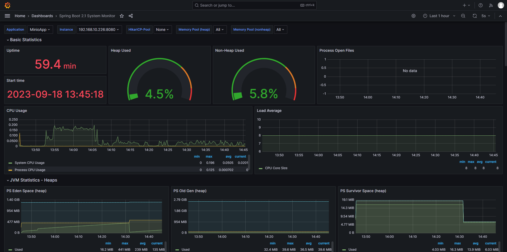Sort PS Survivor Space legend by current

pyautogui.click(x=491, y=243)
